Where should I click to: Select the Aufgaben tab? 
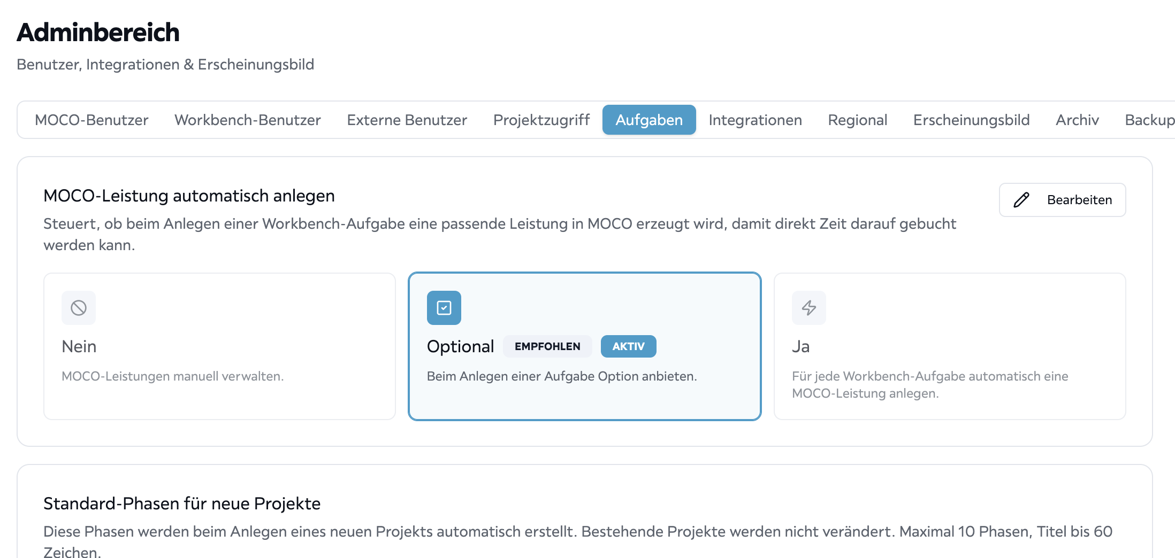click(x=649, y=120)
